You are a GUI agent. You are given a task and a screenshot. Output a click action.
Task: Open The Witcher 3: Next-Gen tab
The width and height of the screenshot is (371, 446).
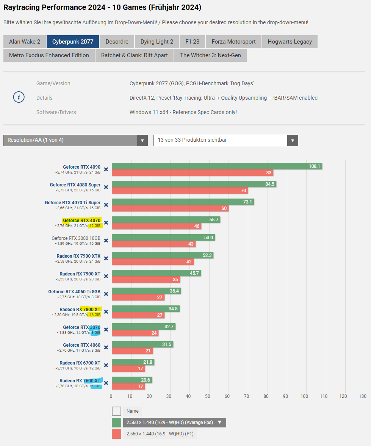pos(210,55)
